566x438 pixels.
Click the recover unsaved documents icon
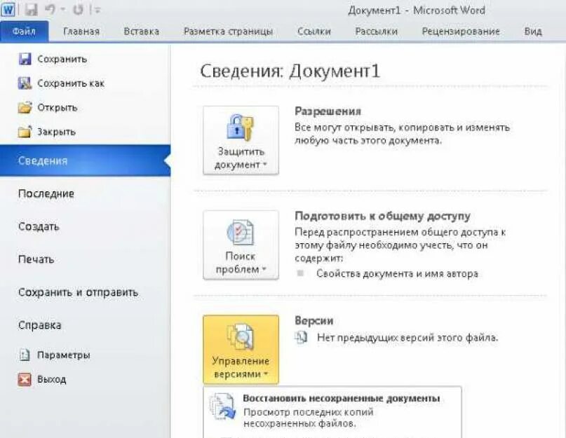pos(223,407)
